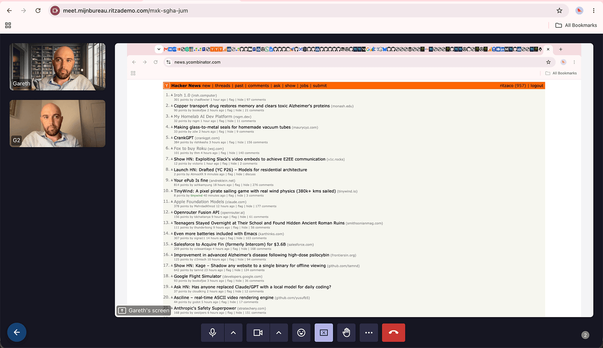
Task: Bookmark the meeting page with the star
Action: 559,11
